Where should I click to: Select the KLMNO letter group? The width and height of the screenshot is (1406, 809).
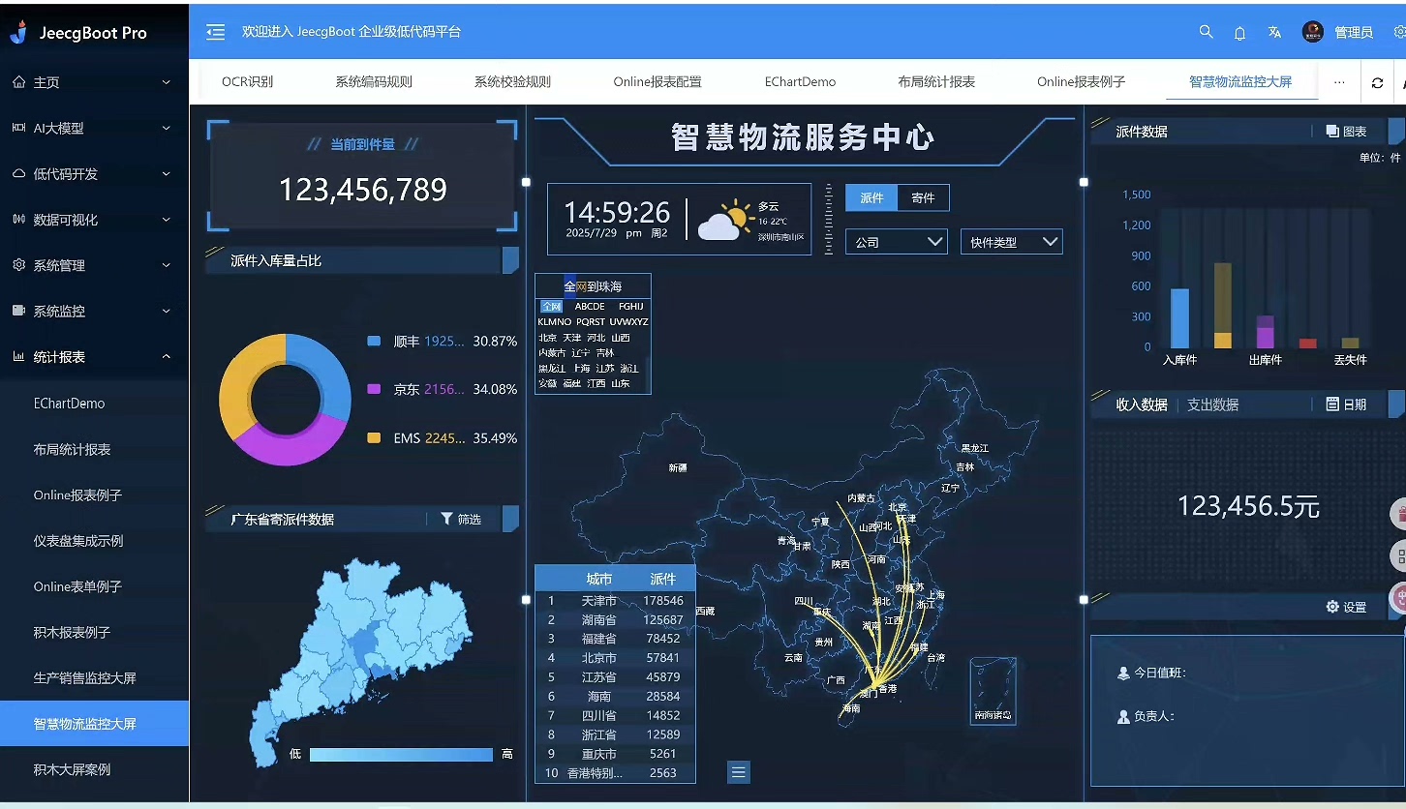click(555, 322)
